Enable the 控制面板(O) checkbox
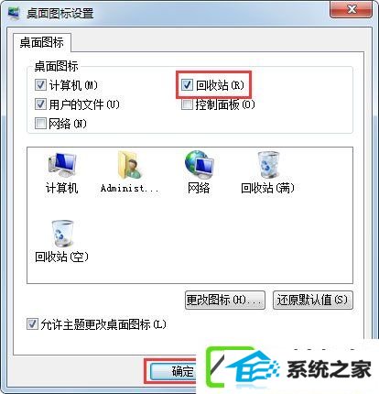Viewport: 379px width, 394px height. coord(187,104)
